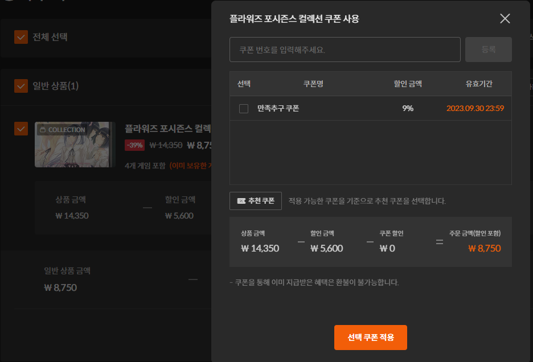Screen dimensions: 533x362
Task: Click the COLLECTION badge on the thumbnail
Action: click(62, 130)
